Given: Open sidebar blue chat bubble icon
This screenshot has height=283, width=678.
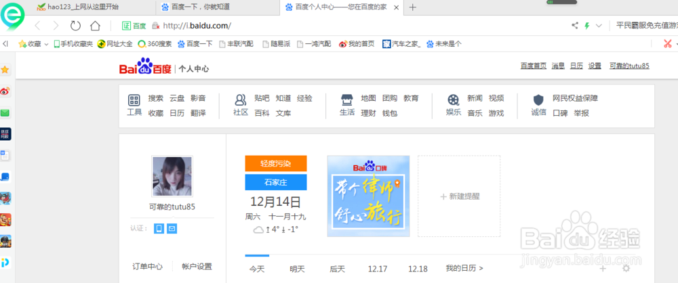Looking at the screenshot, I should 5,177.
